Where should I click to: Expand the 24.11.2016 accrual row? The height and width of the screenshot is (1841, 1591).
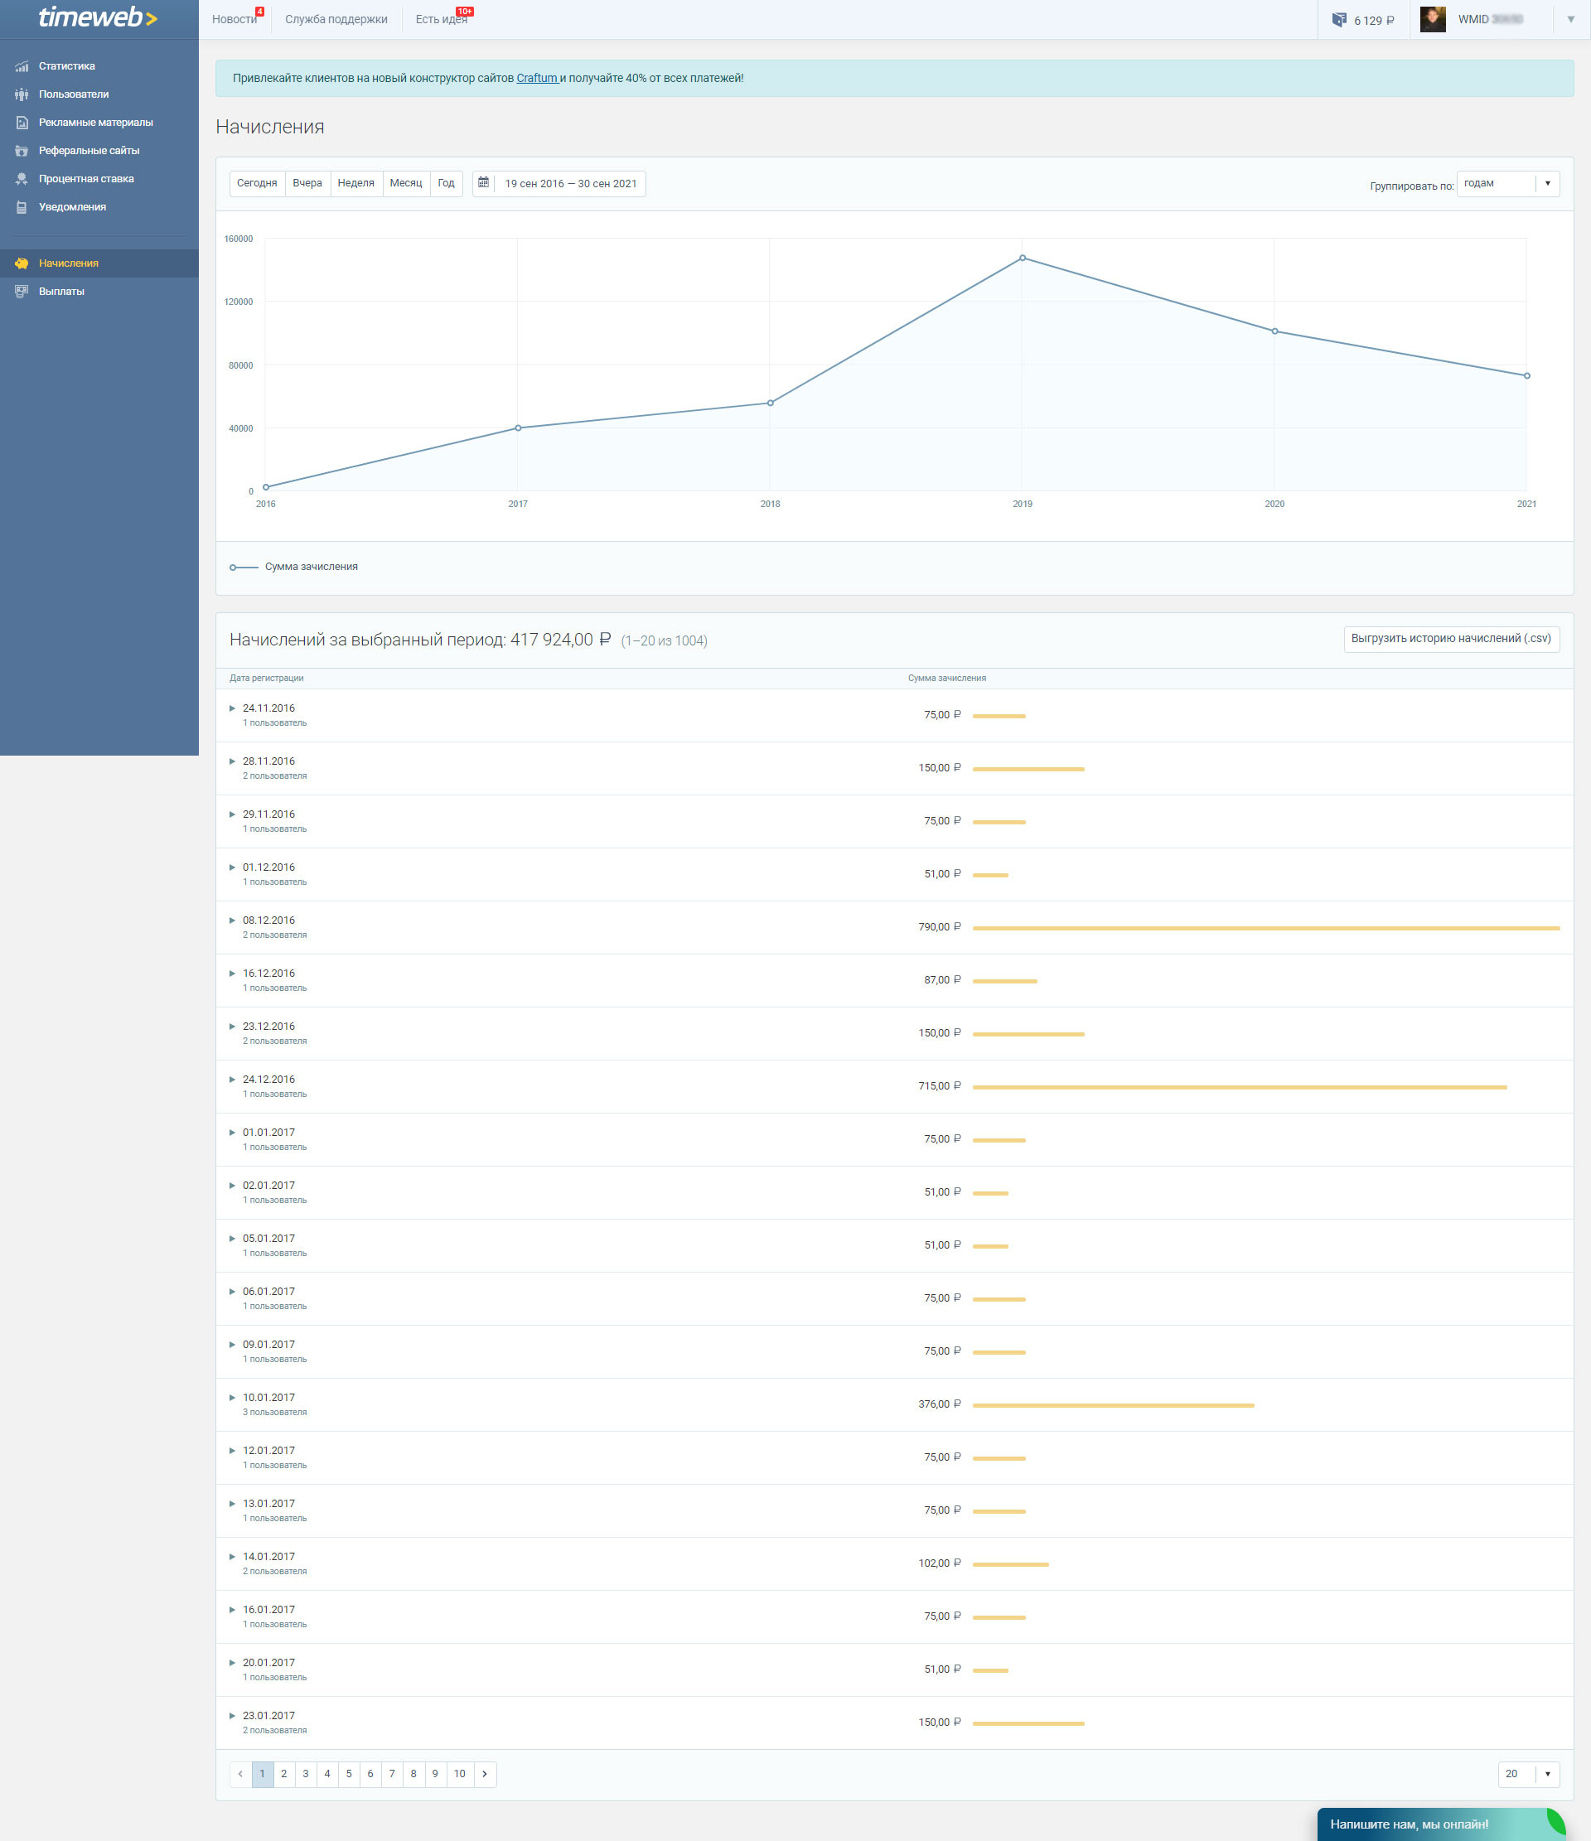[233, 708]
